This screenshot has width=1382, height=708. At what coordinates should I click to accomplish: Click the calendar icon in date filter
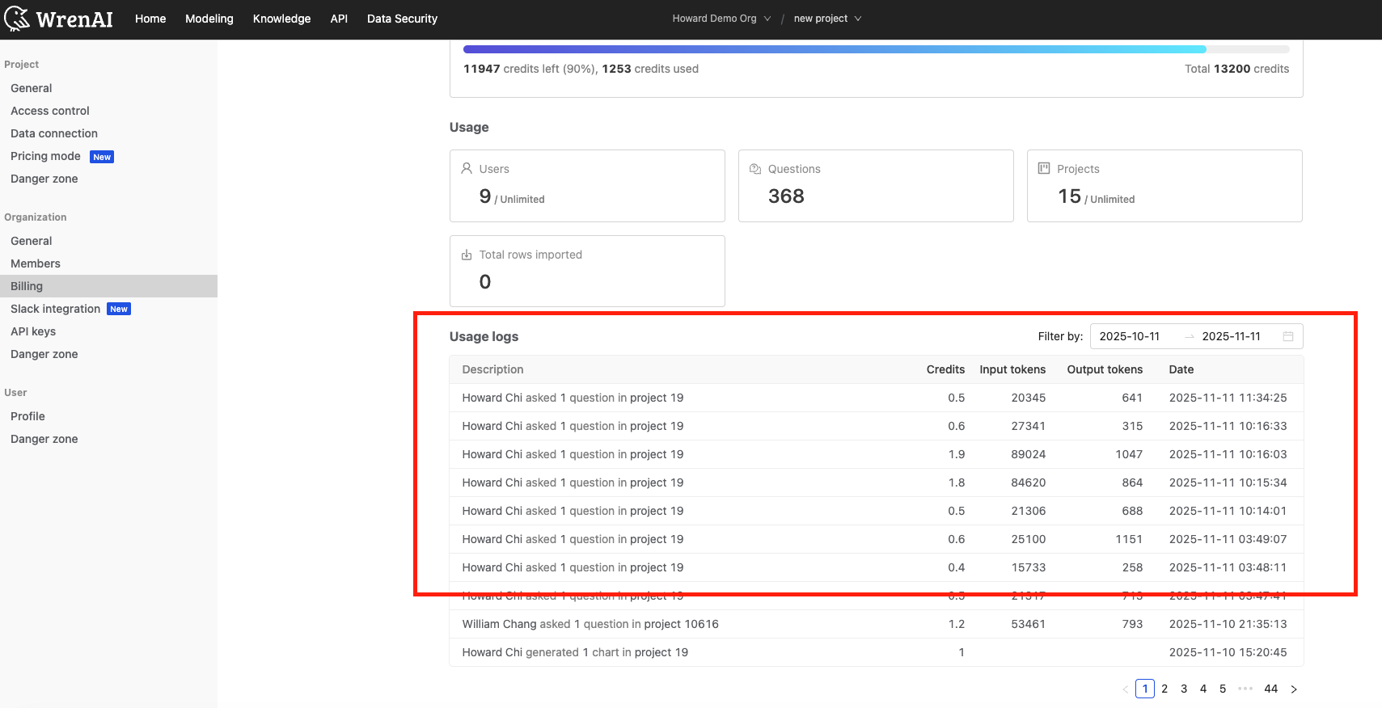pyautogui.click(x=1288, y=336)
